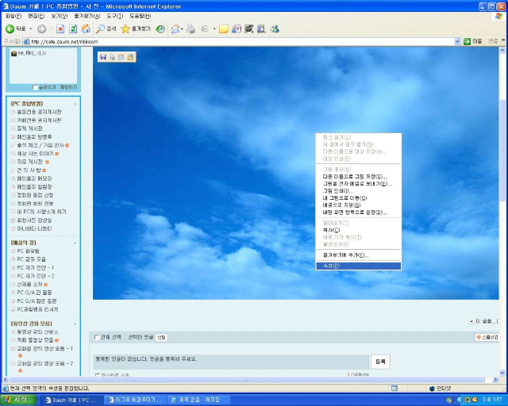The image size is (508, 406).
Task: Choose 즐겨찾기에 추가(F) in context menu
Action: 358,255
